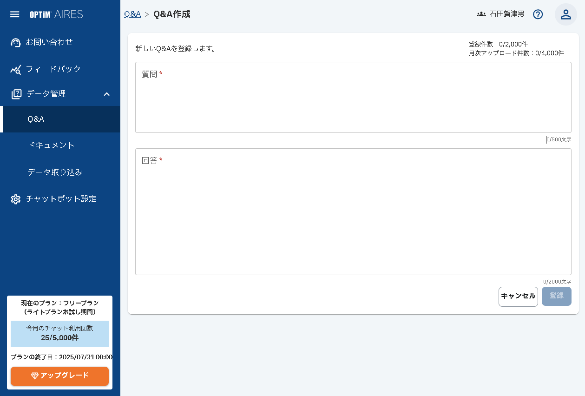This screenshot has width=585, height=396.
Task: Select ドキュメント in the sidebar
Action: (x=60, y=145)
